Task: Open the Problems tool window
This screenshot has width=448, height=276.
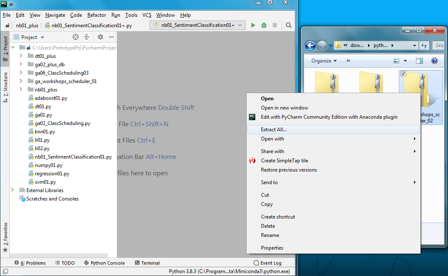Action: click(30, 263)
